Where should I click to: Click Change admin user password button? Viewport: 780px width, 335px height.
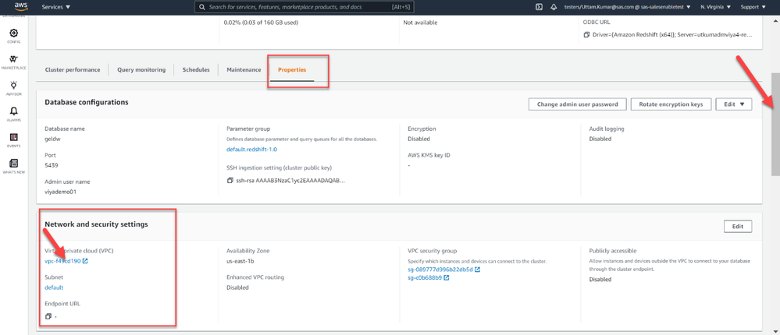tap(576, 104)
